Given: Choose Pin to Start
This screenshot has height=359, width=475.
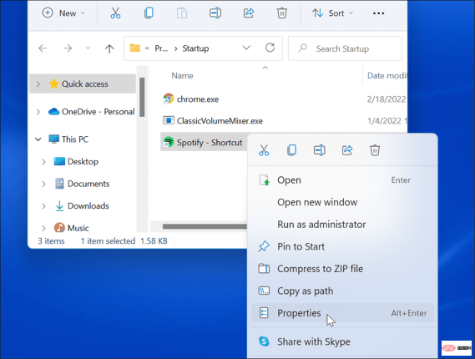Looking at the screenshot, I should pos(342,246).
